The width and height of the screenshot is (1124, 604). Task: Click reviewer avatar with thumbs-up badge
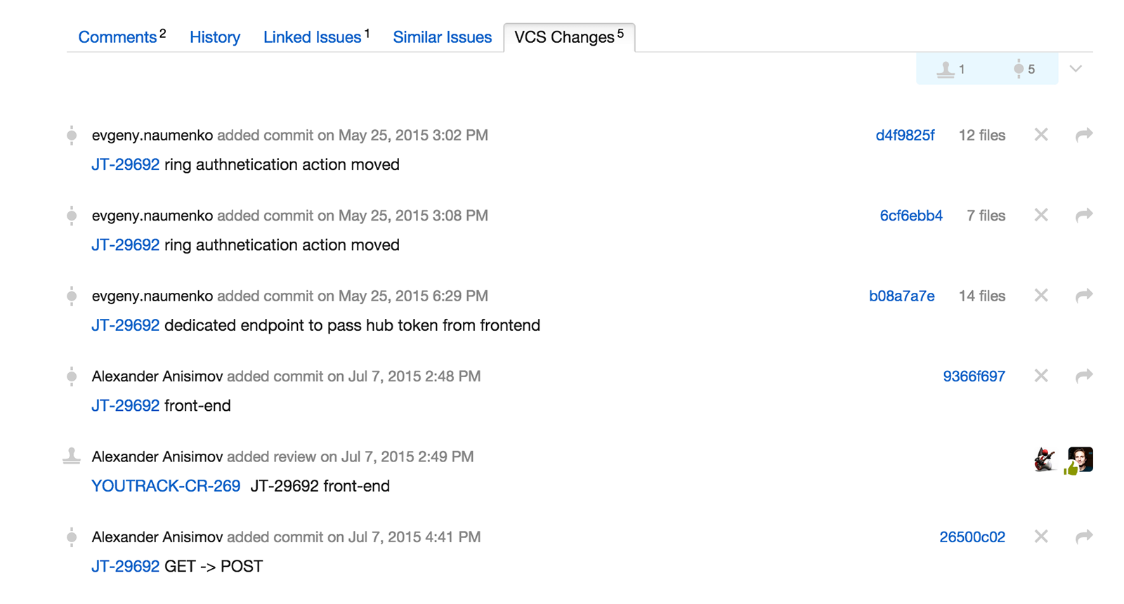pos(1079,460)
